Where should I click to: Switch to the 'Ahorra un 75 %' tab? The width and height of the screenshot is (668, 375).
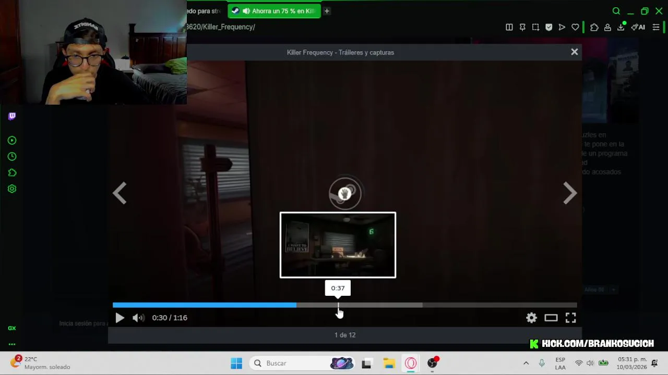274,11
